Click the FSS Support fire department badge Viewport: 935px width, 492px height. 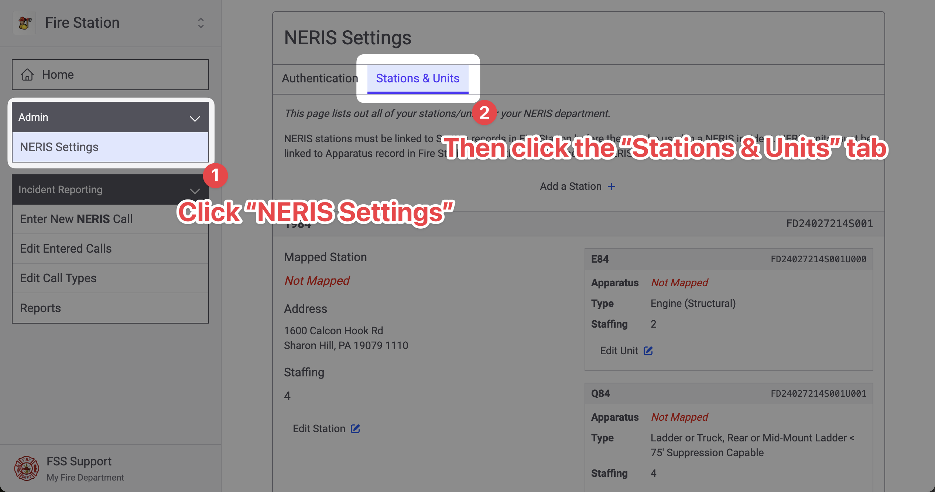coord(26,468)
